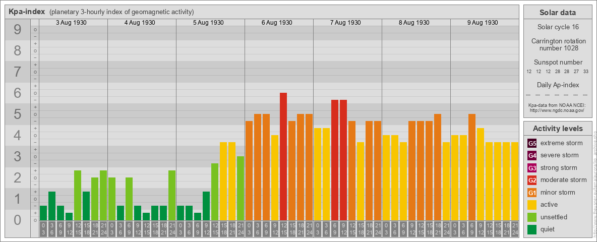
Task: Select the shortest 9-12 bar on 3 Aug 1930
Action: click(x=69, y=216)
